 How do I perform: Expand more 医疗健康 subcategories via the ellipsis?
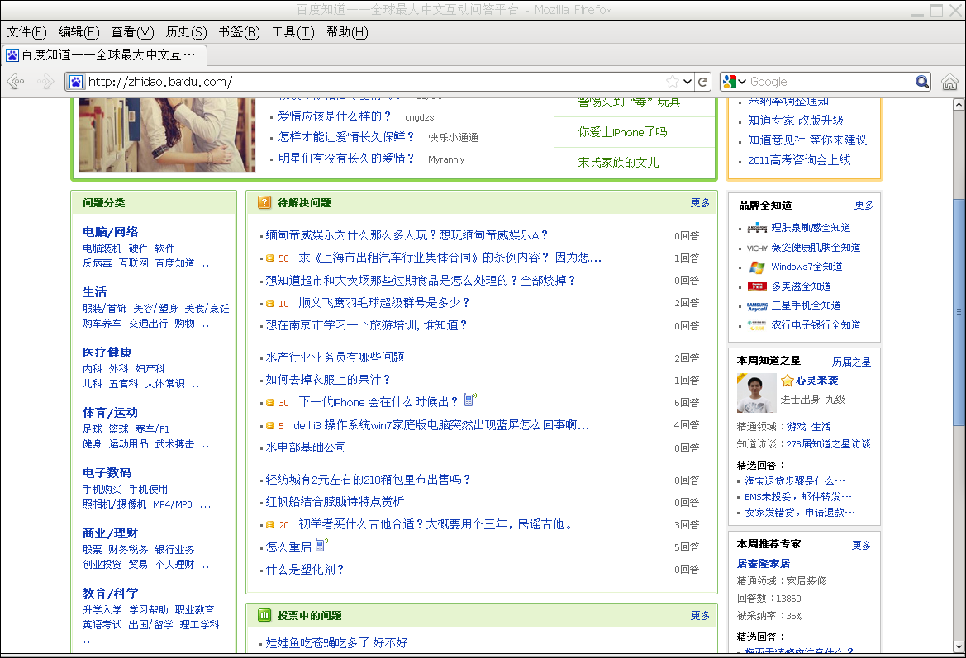(x=197, y=386)
